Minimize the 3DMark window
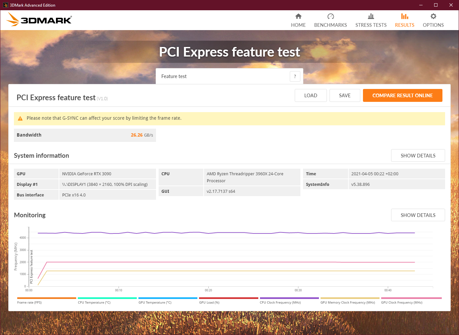Screen dimensions: 459x335 pos(421,5)
